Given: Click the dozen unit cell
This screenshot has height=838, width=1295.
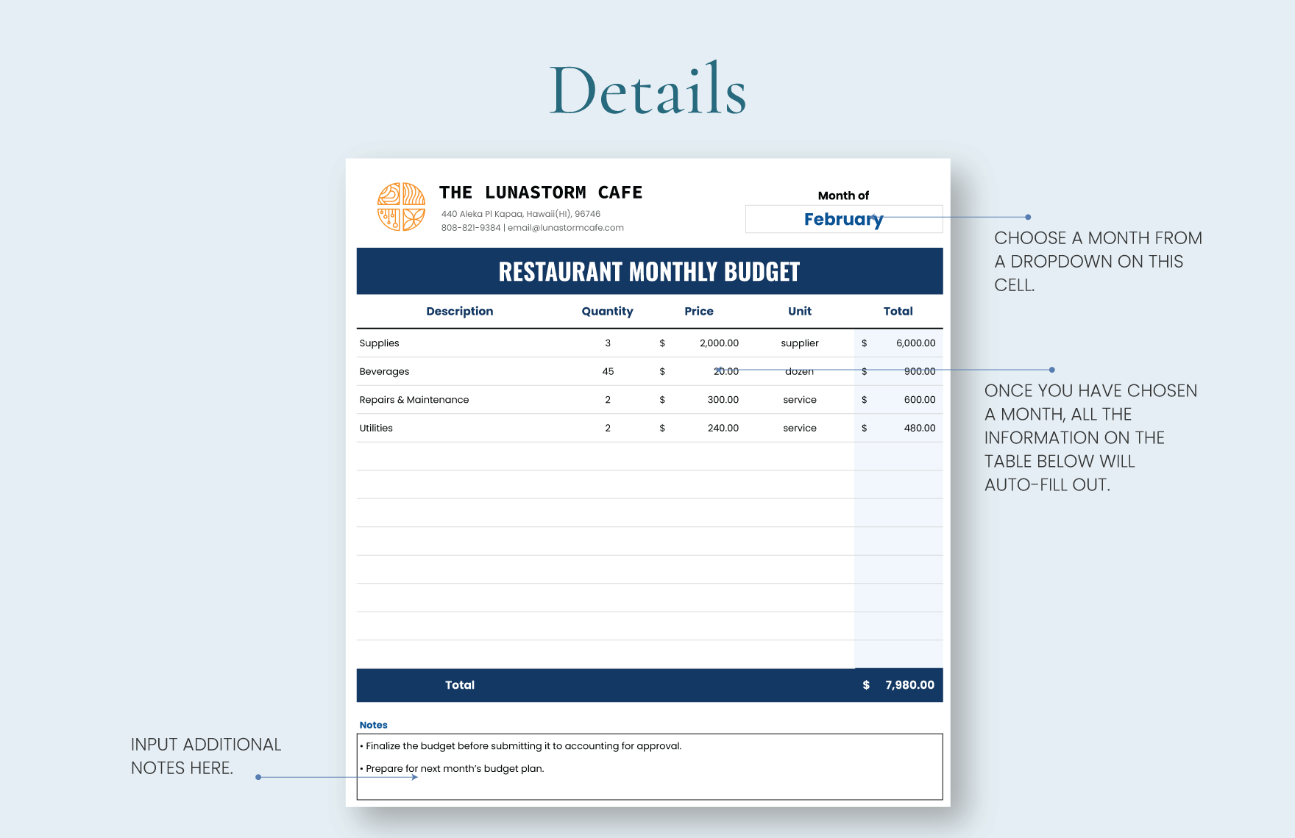Looking at the screenshot, I should pyautogui.click(x=800, y=371).
